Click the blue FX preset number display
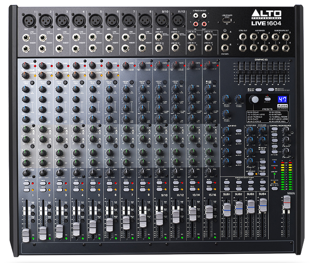This screenshot has height=263, width=310. tap(282, 99)
